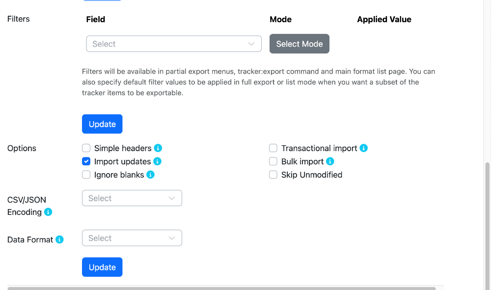The height and width of the screenshot is (290, 491).
Task: Click info icon beside Simple headers
Action: pos(158,148)
